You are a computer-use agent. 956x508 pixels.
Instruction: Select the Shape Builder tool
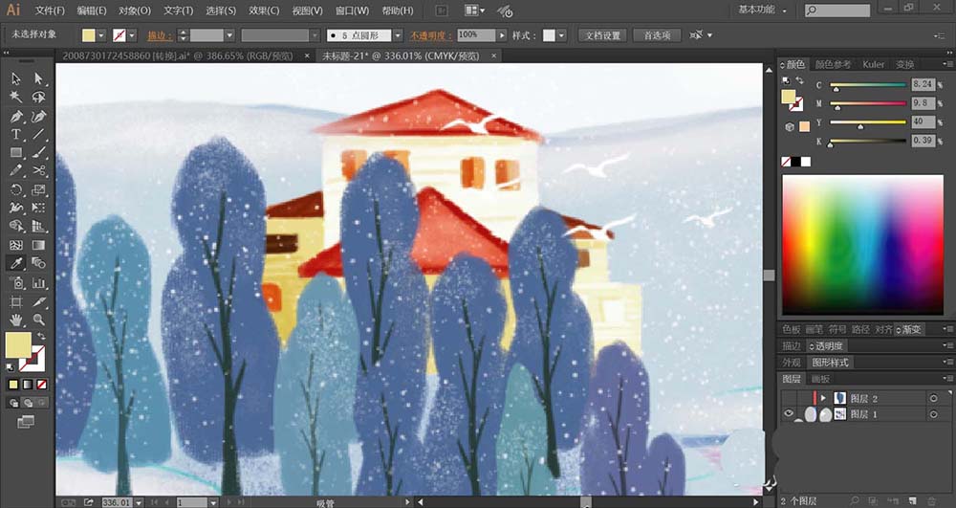click(16, 226)
